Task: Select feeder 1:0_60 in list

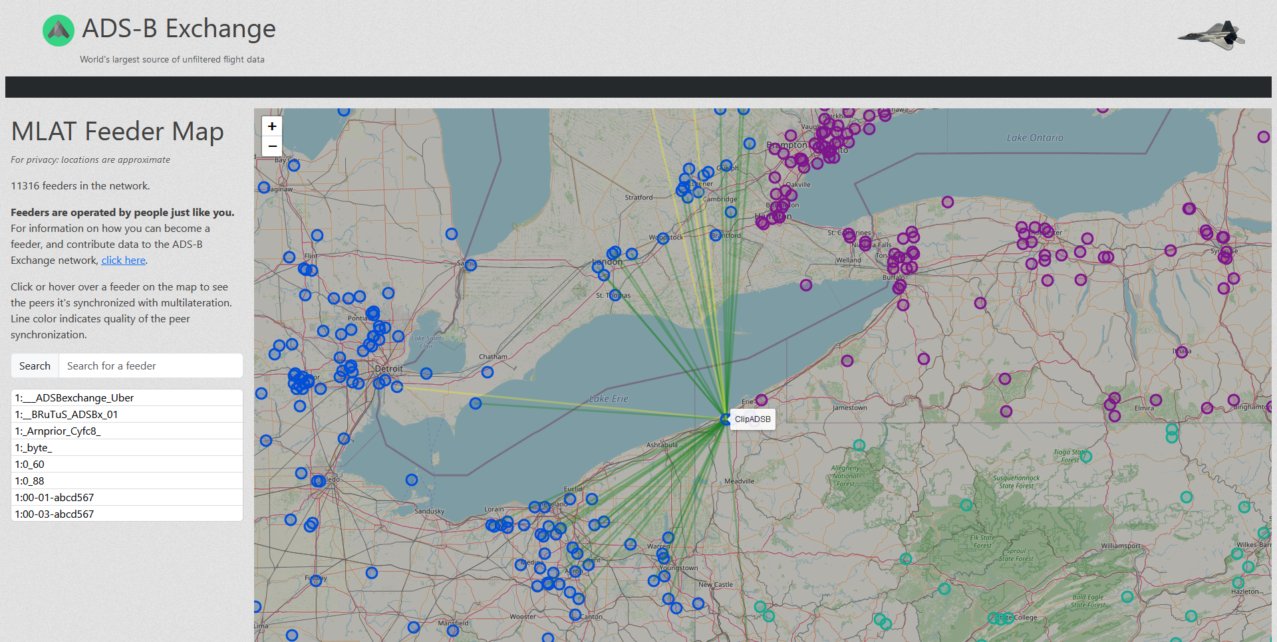Action: [x=127, y=465]
